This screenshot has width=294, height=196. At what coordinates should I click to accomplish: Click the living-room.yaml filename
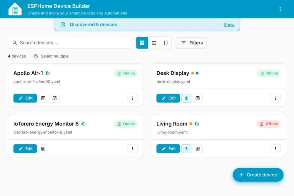172,132
